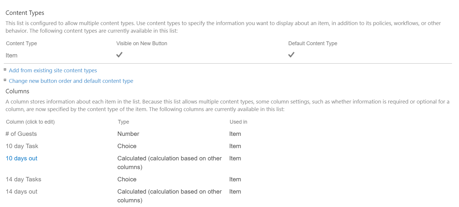459x207 pixels.
Task: Click 'Item' in Used in for 10 days out
Action: [235, 158]
